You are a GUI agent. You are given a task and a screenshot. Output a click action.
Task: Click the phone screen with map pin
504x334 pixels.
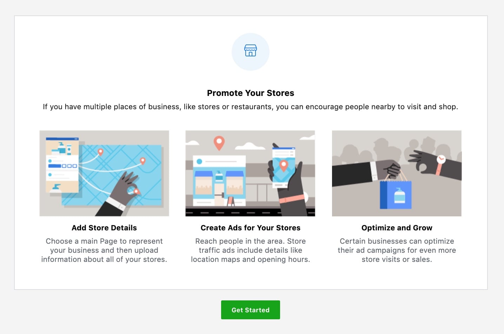click(284, 167)
